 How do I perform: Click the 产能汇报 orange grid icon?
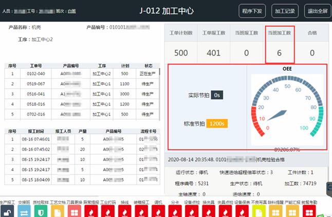click(x=292, y=211)
